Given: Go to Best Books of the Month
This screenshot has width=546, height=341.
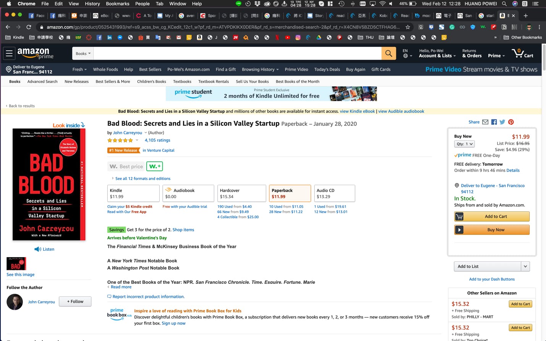Looking at the screenshot, I should [297, 81].
